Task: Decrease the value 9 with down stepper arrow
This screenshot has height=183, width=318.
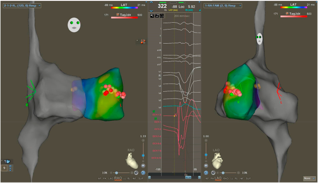Action: pyautogui.click(x=10, y=170)
